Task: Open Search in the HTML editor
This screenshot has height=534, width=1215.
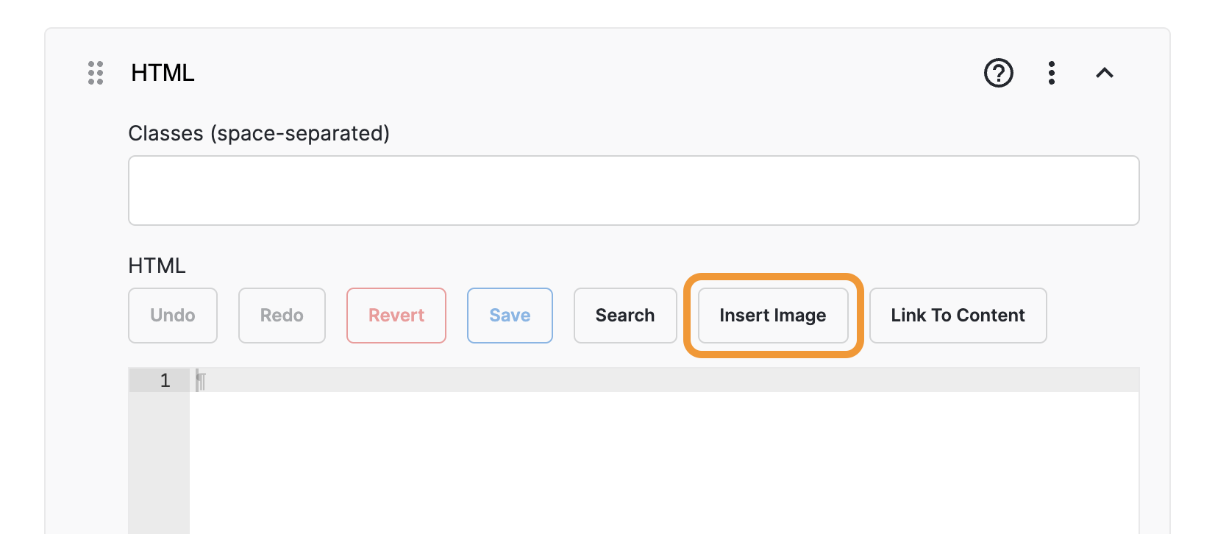Action: [625, 316]
